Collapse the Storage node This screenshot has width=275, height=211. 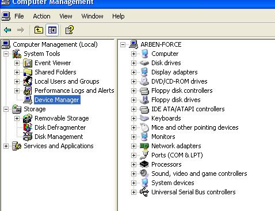tap(6, 109)
